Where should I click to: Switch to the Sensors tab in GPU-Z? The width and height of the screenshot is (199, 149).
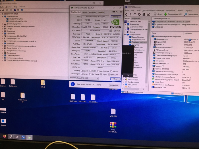tap(85, 12)
